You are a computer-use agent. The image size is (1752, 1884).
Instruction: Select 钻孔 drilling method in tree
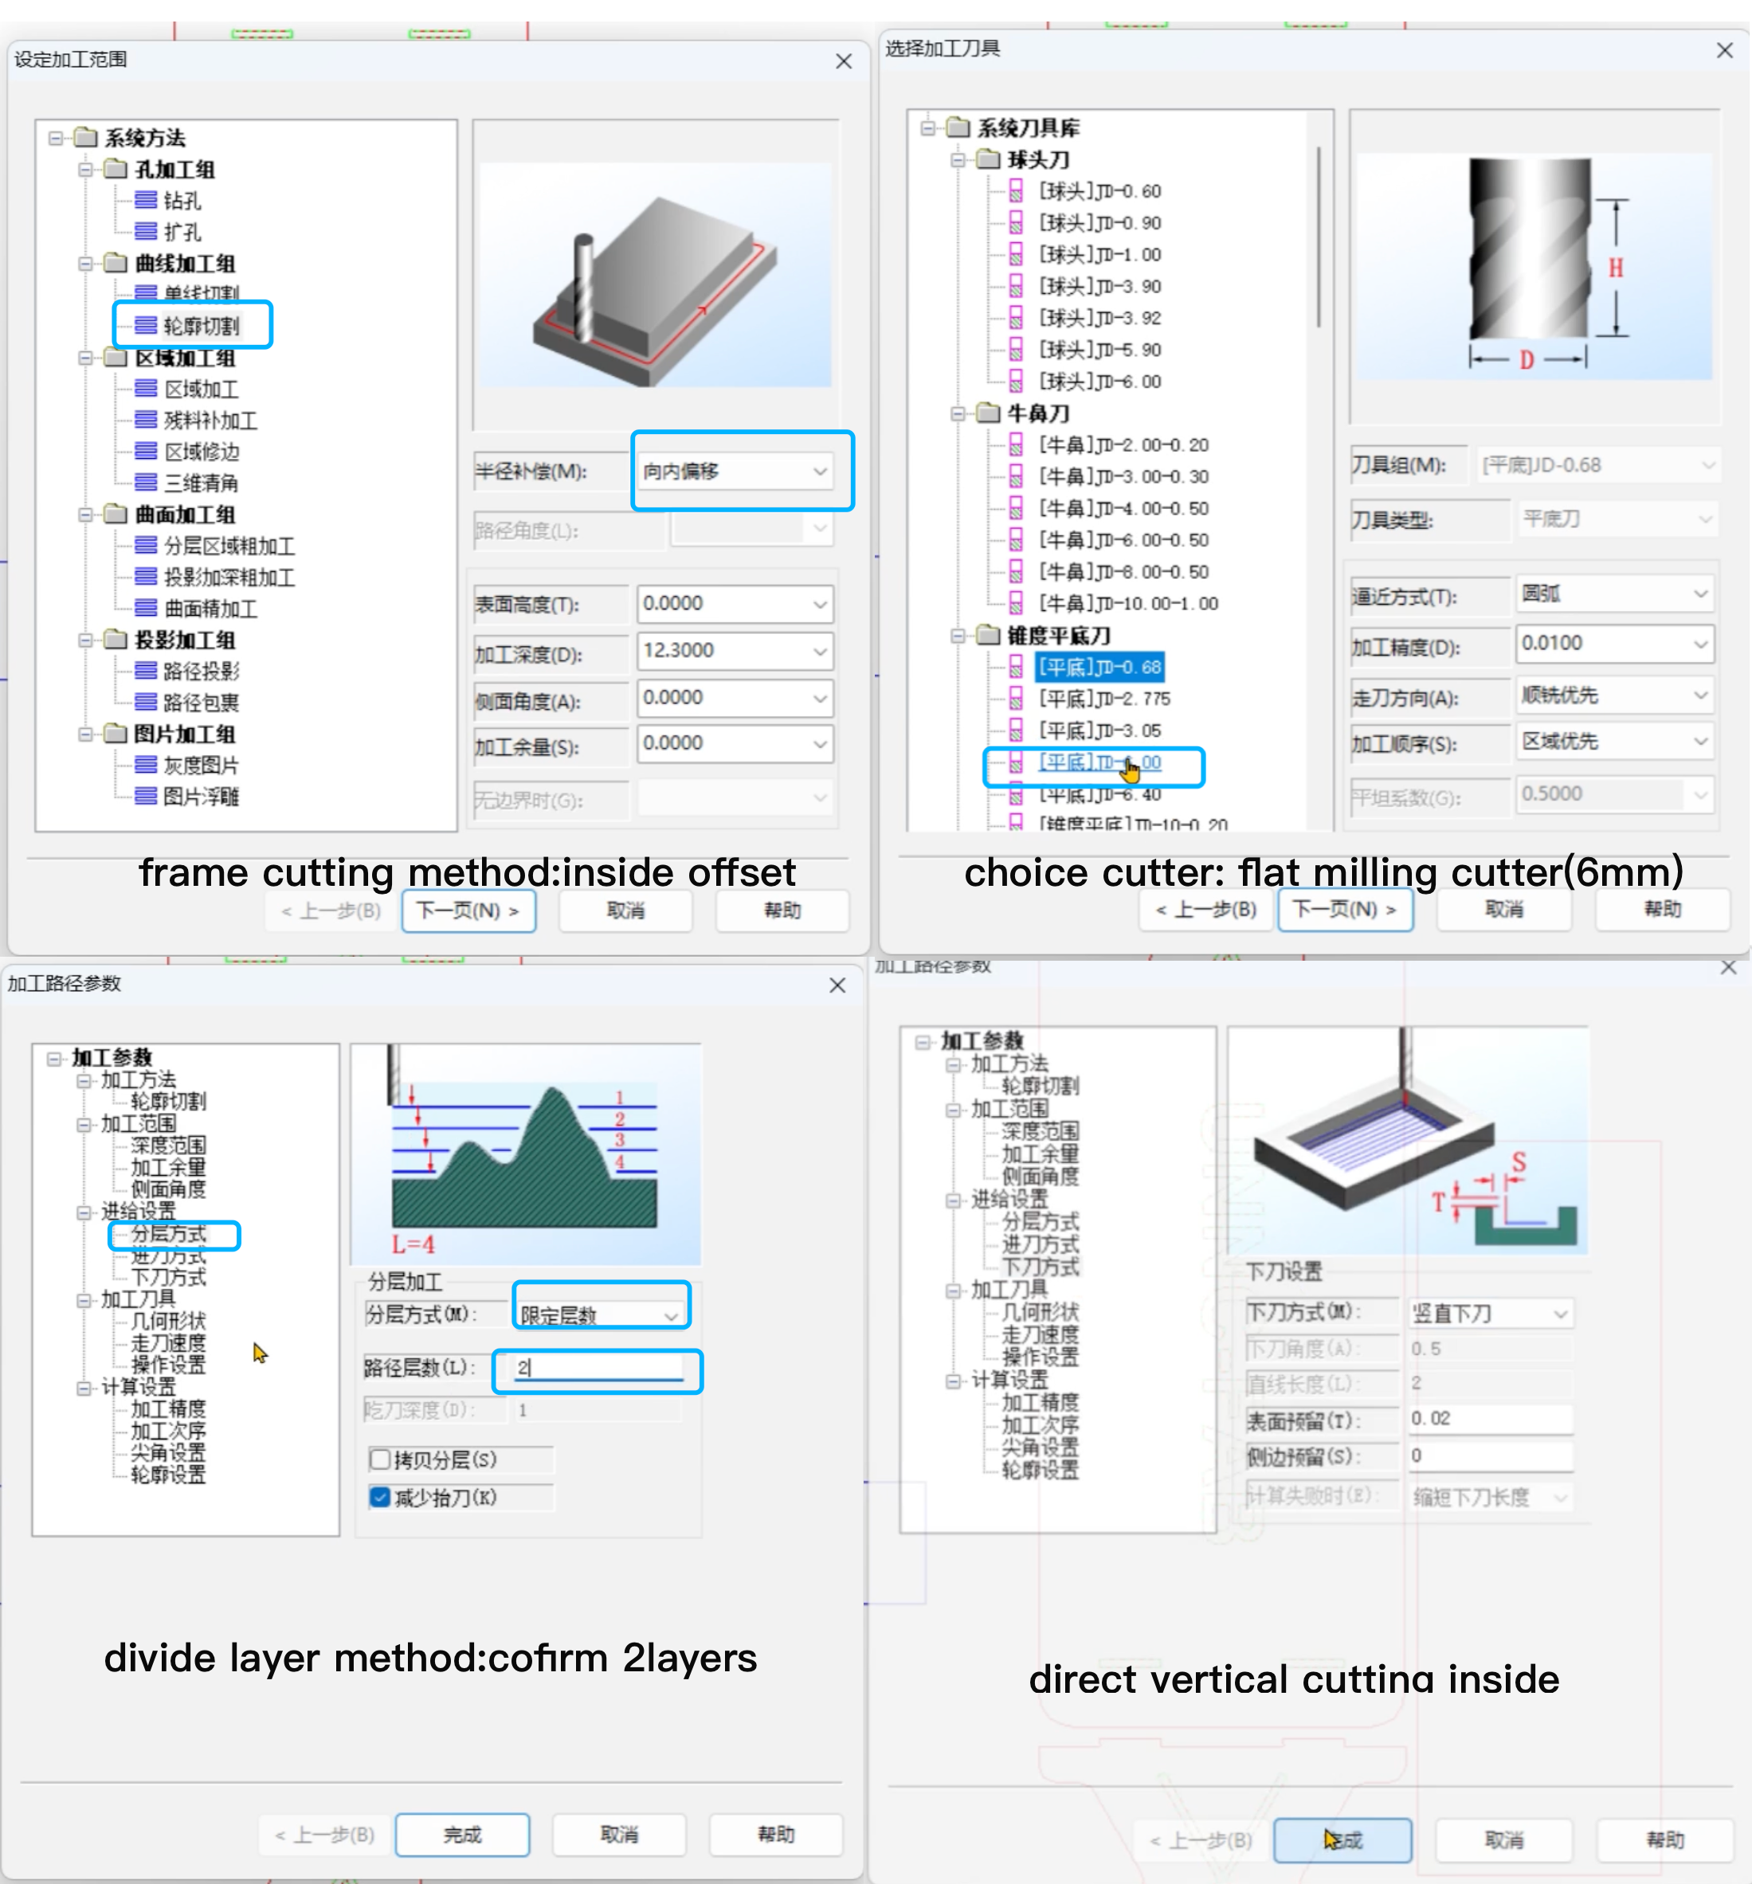point(181,201)
